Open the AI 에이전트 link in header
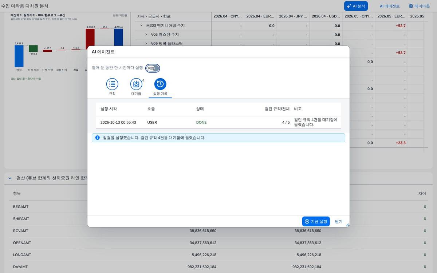437x273 pixels. click(x=390, y=6)
